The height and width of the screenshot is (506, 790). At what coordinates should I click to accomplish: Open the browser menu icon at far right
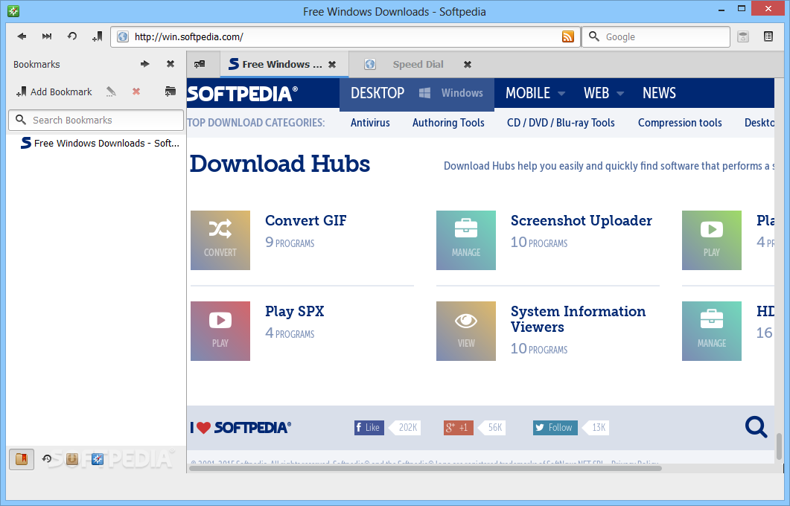click(x=768, y=36)
